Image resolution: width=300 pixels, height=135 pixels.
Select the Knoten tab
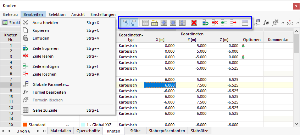point(113,131)
